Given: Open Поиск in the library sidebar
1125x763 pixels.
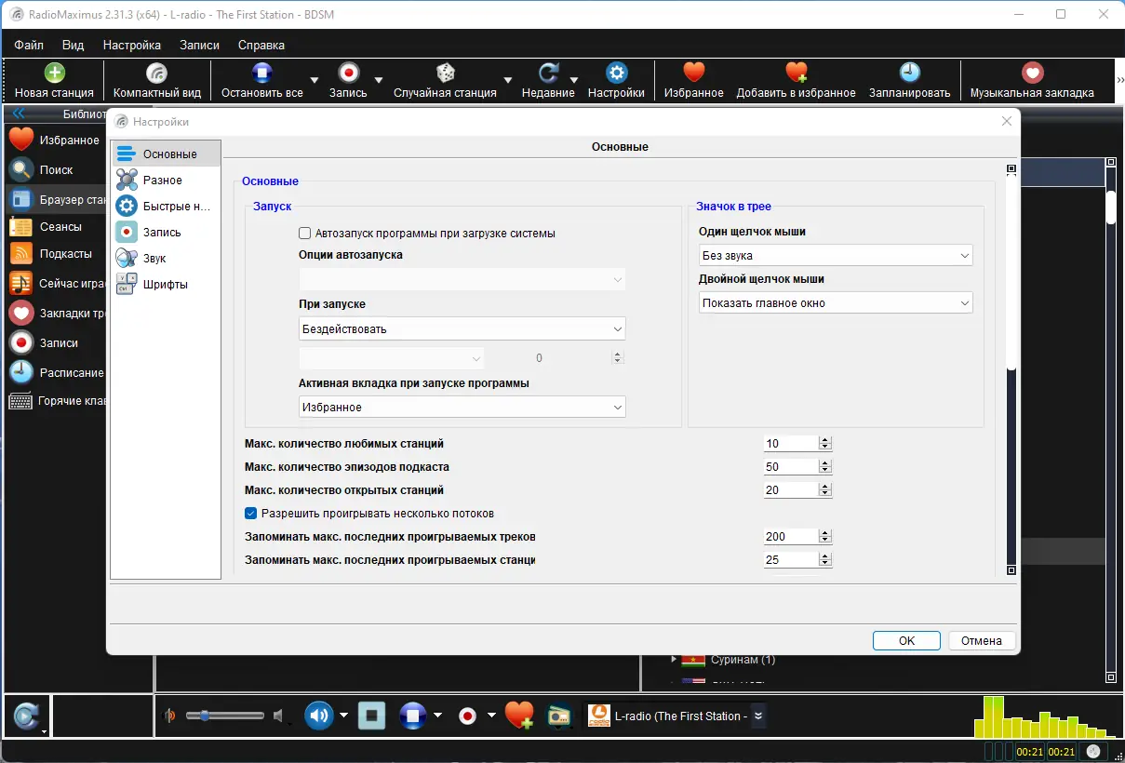Looking at the screenshot, I should (x=55, y=170).
